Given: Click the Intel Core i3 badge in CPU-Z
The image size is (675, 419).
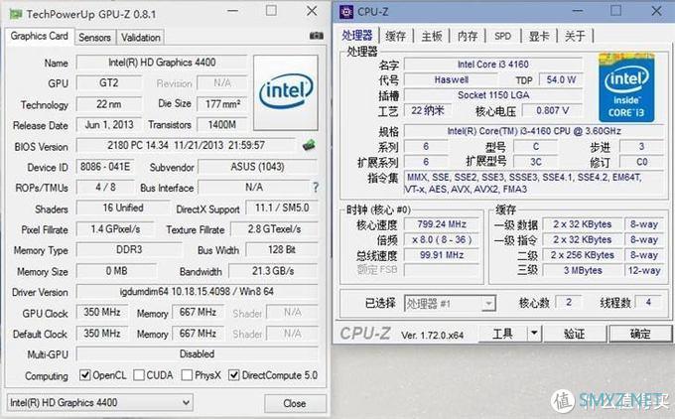Looking at the screenshot, I should (x=626, y=87).
